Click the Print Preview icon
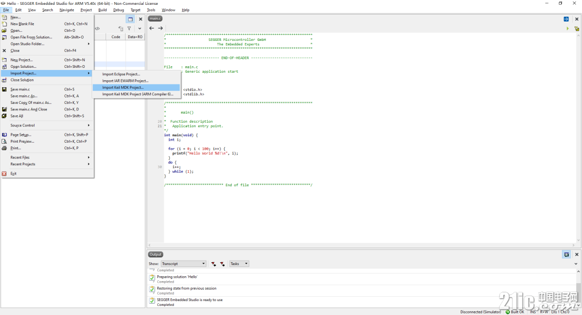This screenshot has width=582, height=315. tap(4, 142)
